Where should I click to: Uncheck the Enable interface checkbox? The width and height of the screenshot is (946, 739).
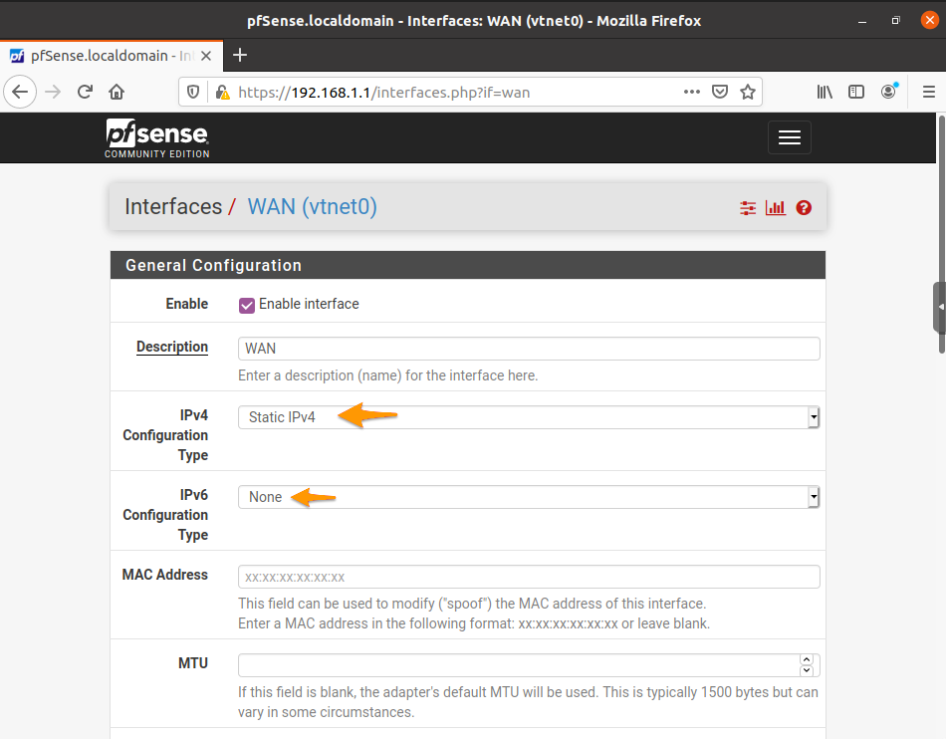[x=247, y=306]
